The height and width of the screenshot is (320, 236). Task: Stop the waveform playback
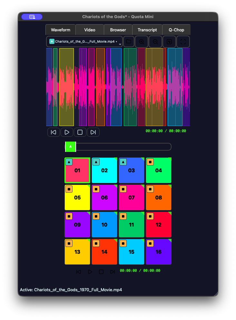tap(80, 132)
